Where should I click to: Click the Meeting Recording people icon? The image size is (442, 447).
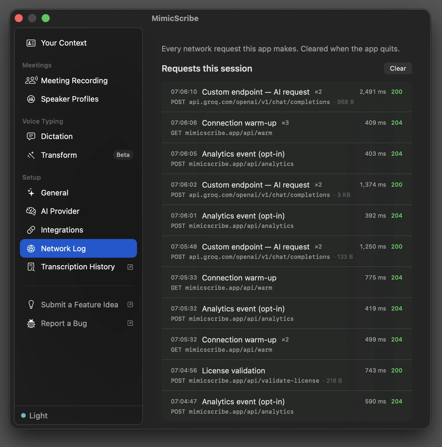(31, 80)
